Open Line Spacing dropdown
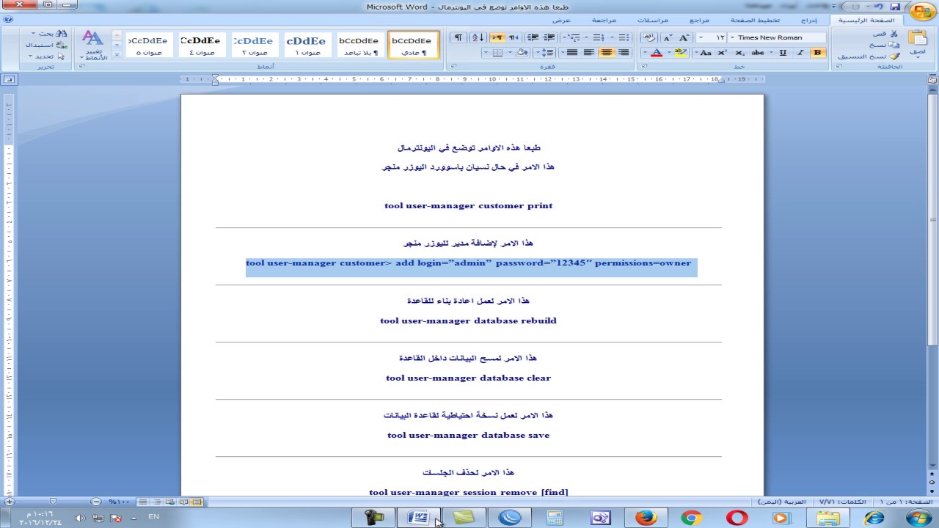The image size is (939, 528). [545, 53]
